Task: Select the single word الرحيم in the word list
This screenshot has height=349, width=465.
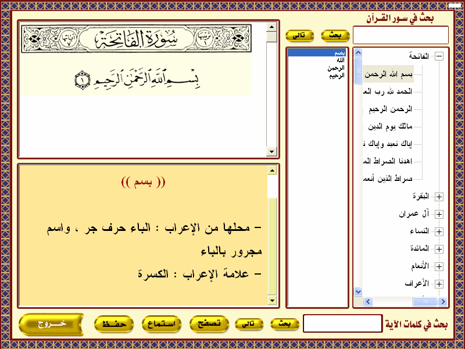Action: [x=337, y=76]
